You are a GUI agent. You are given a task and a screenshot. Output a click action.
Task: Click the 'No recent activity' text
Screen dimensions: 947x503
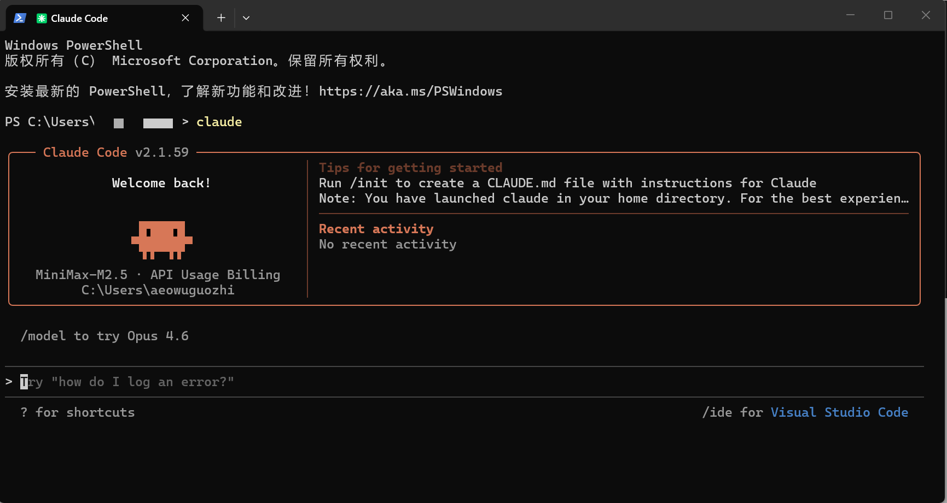point(387,244)
